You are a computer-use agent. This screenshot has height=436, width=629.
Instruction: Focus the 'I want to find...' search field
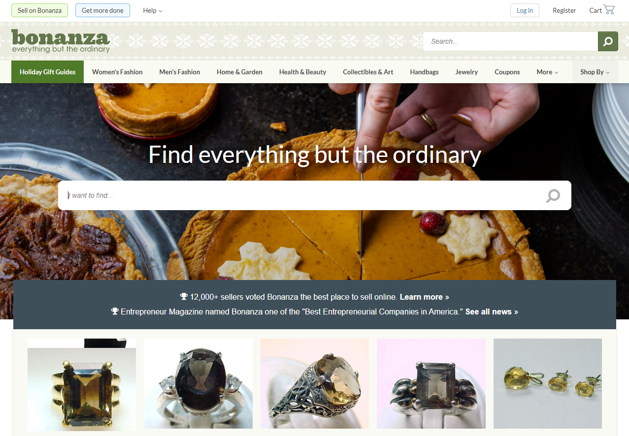coord(300,195)
